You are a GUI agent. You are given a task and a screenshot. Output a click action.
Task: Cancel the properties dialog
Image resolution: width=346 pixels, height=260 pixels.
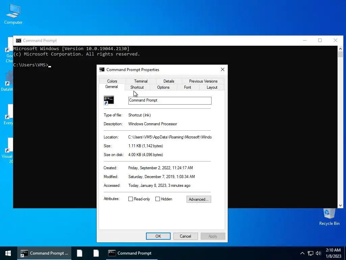[x=186, y=236]
